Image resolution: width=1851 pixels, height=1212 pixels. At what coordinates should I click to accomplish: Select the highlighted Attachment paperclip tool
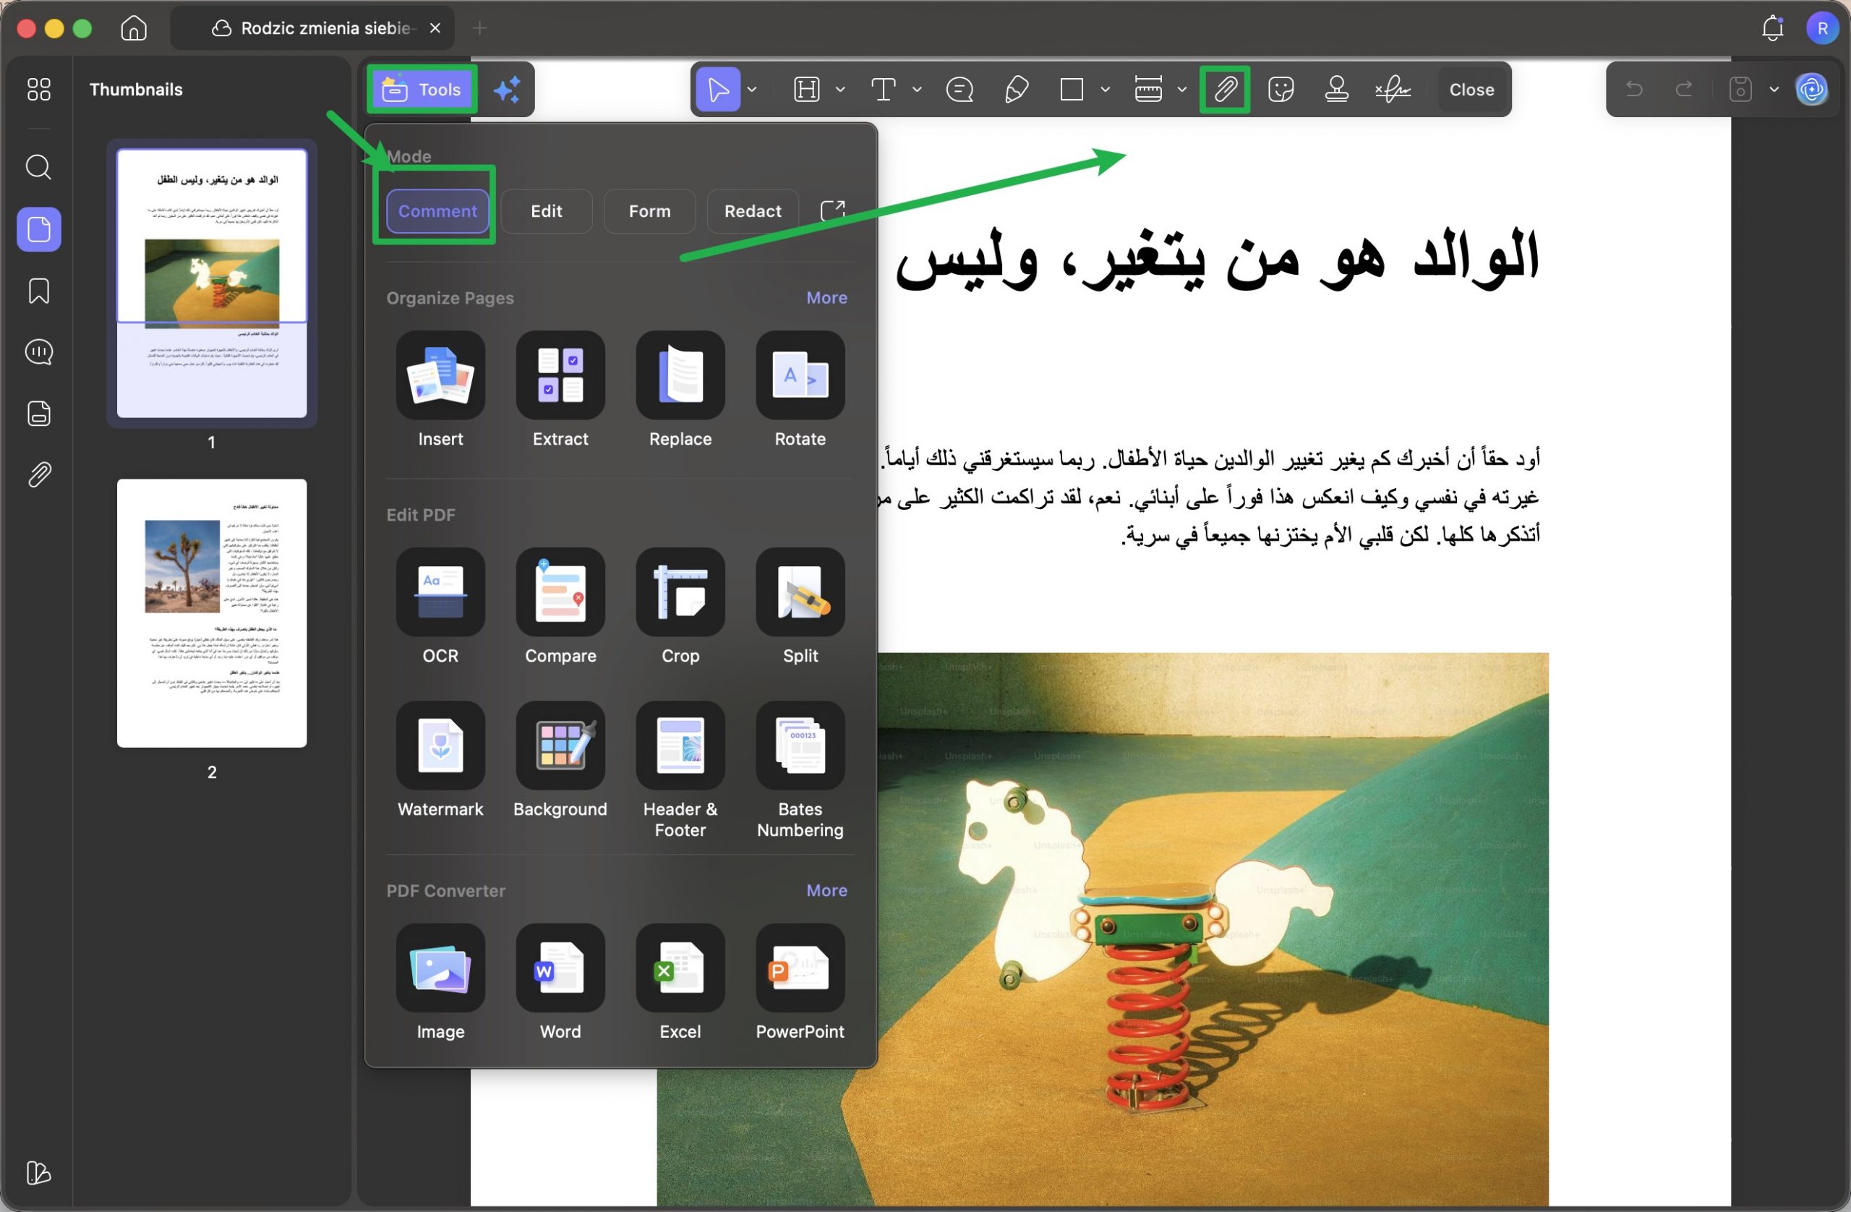(x=1225, y=90)
